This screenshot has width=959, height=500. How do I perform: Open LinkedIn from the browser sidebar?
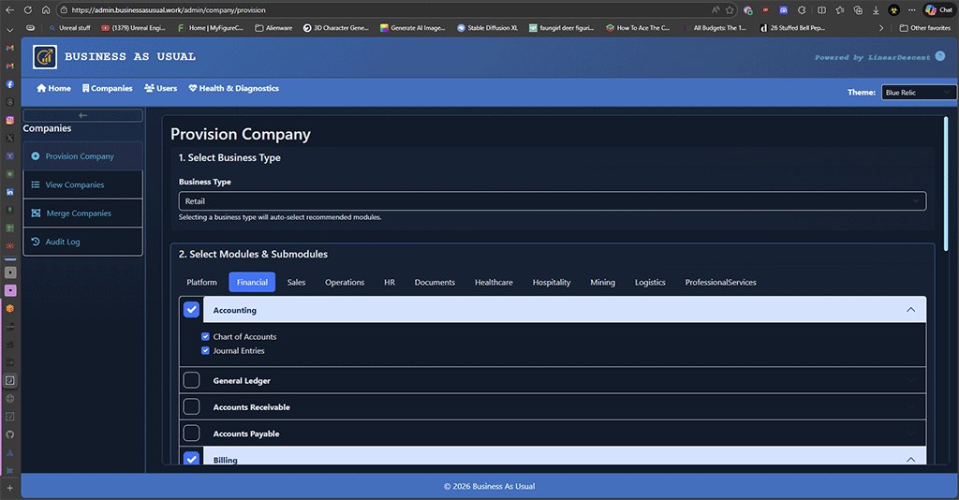pyautogui.click(x=10, y=191)
